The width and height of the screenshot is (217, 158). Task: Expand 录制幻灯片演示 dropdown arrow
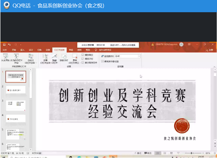[x=80, y=63]
